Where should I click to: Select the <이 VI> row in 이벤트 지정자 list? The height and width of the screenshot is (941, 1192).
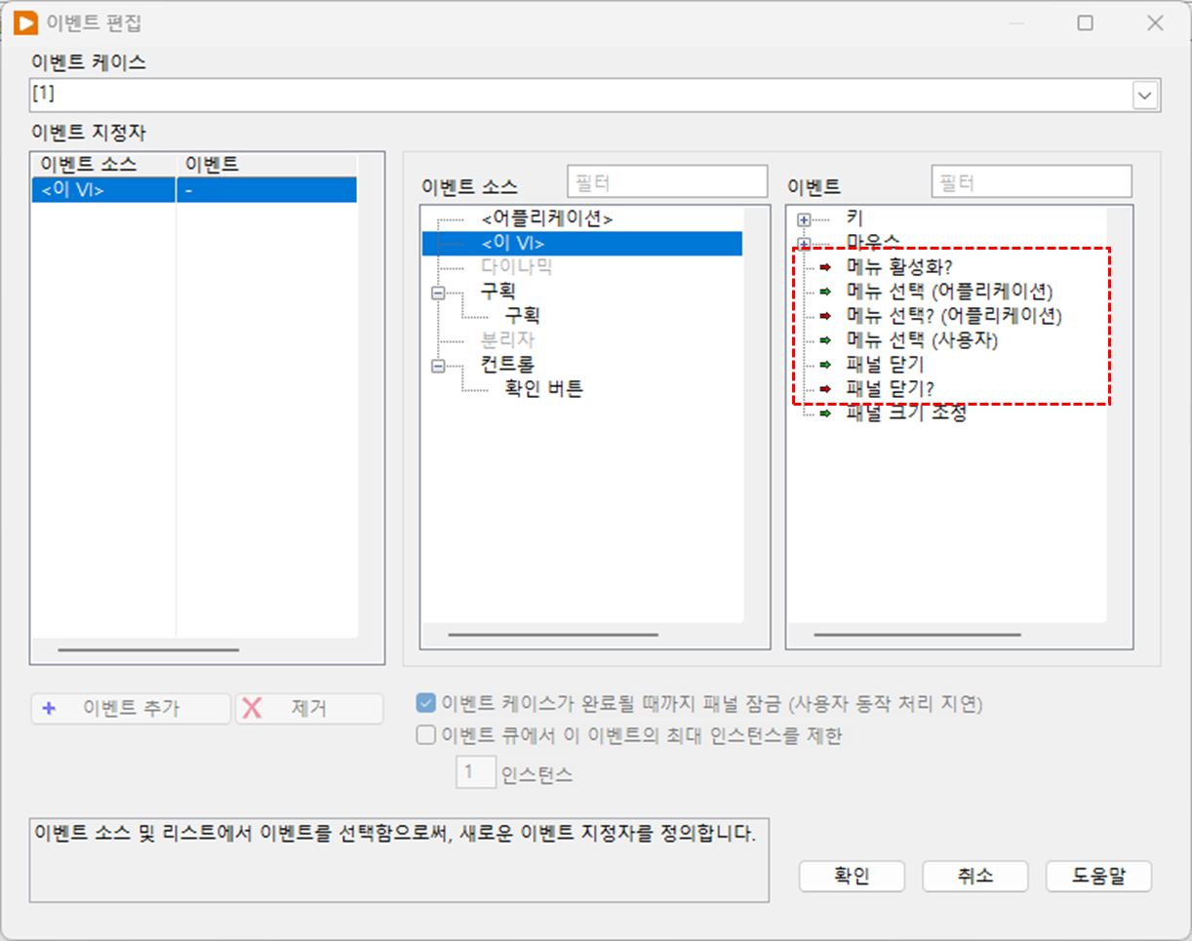(194, 190)
